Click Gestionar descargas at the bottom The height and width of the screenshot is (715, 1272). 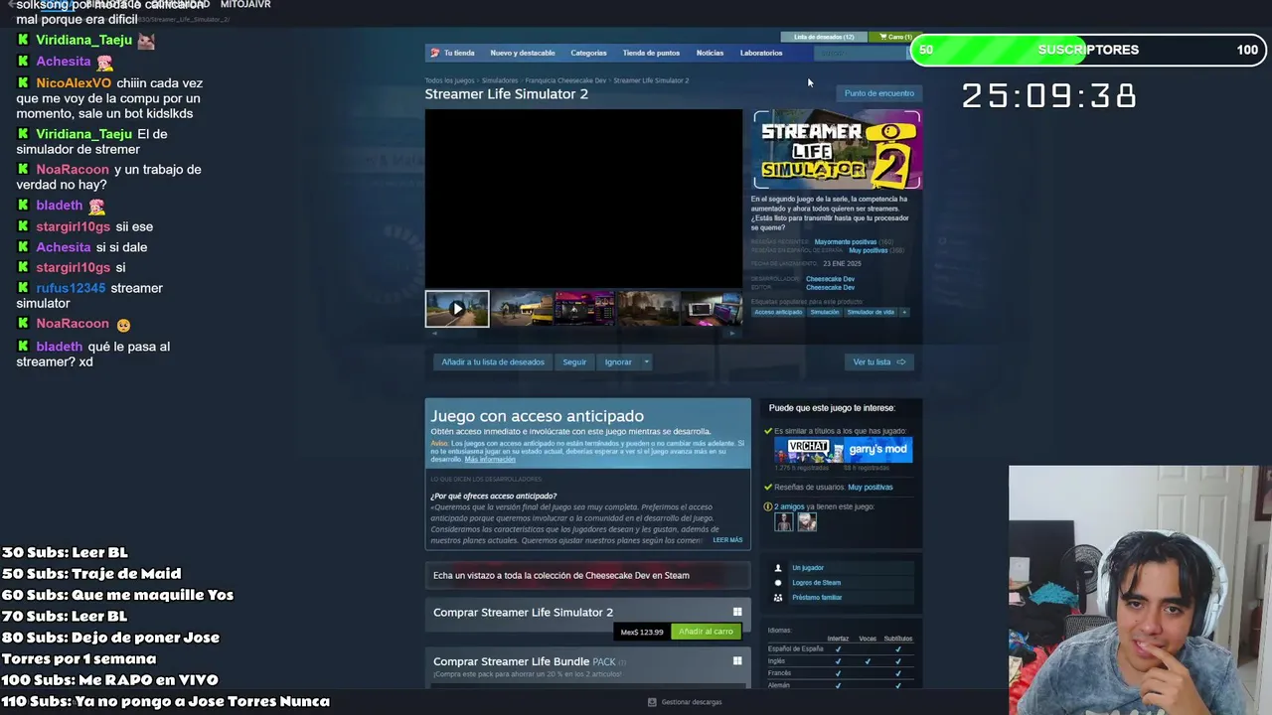click(692, 702)
